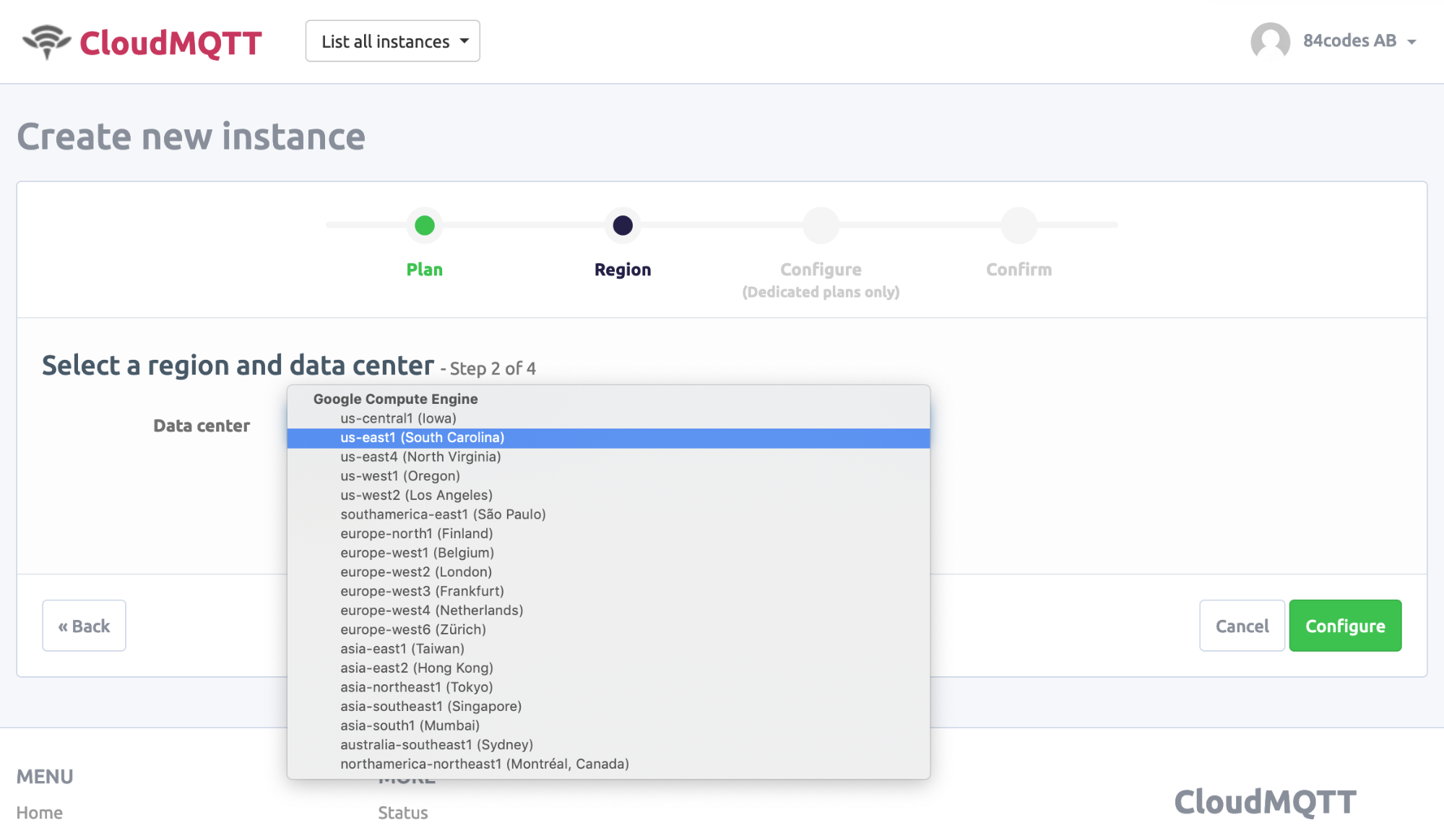This screenshot has width=1444, height=828.
Task: Open the List all instances dropdown
Action: [393, 41]
